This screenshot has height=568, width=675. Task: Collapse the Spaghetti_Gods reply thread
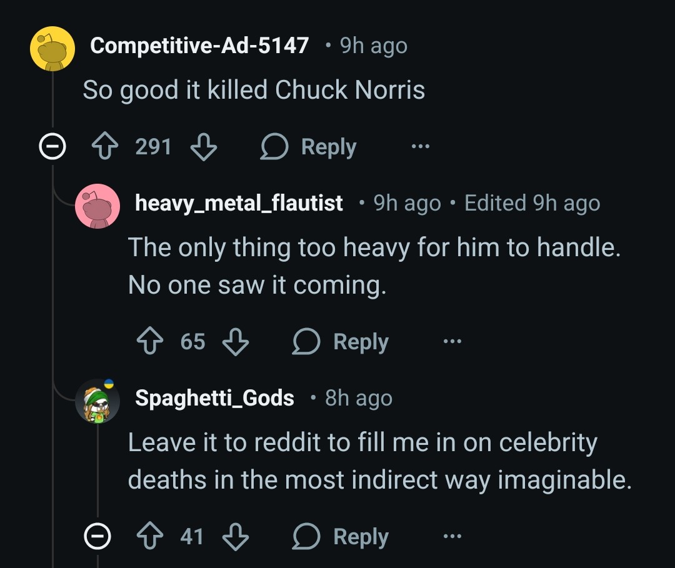[97, 537]
